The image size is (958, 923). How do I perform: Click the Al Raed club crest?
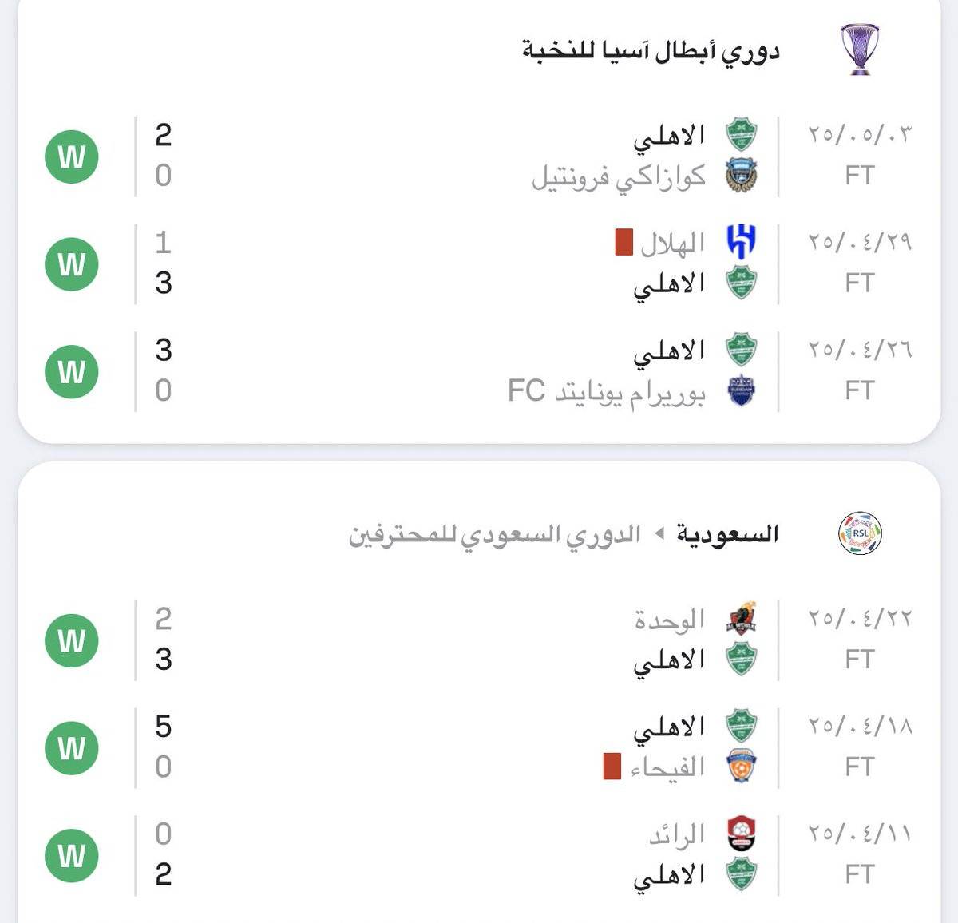point(741,834)
